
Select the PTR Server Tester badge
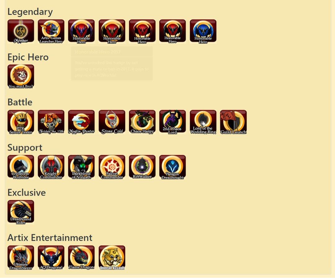click(x=21, y=122)
